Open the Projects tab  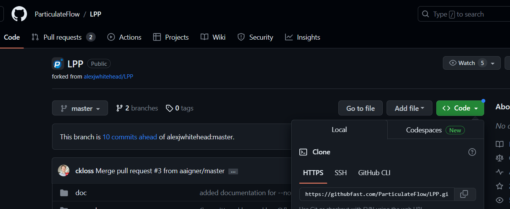pyautogui.click(x=171, y=37)
